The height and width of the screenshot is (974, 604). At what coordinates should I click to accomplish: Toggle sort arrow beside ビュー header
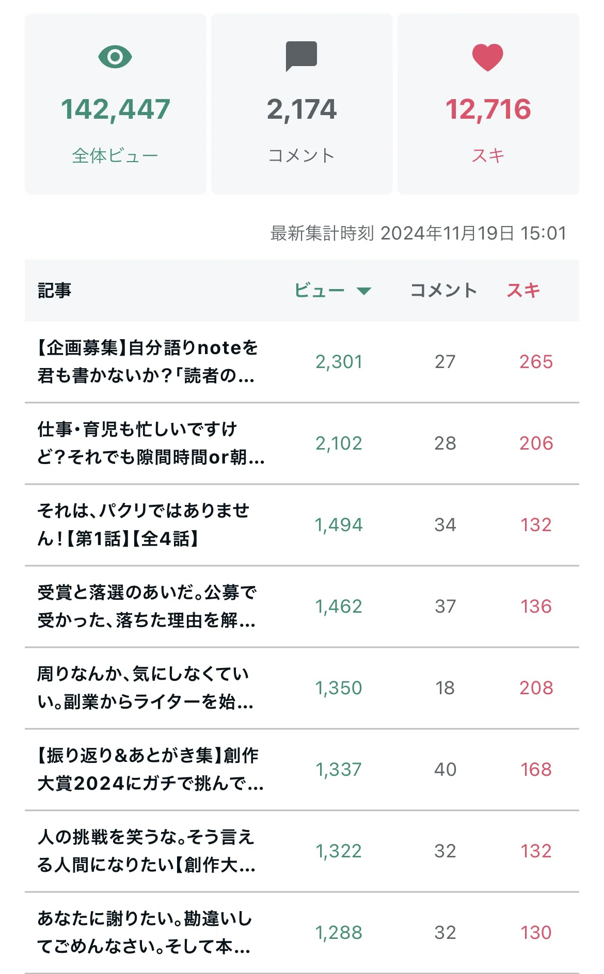pos(364,291)
